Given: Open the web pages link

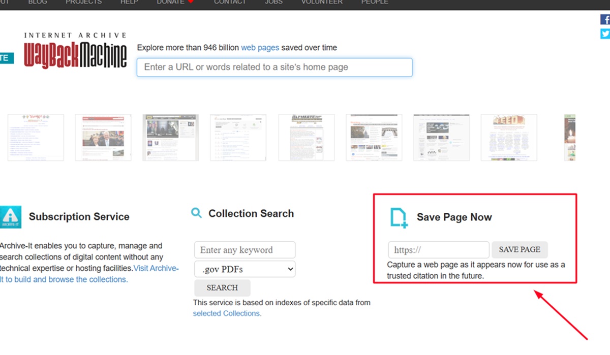Looking at the screenshot, I should (x=260, y=47).
